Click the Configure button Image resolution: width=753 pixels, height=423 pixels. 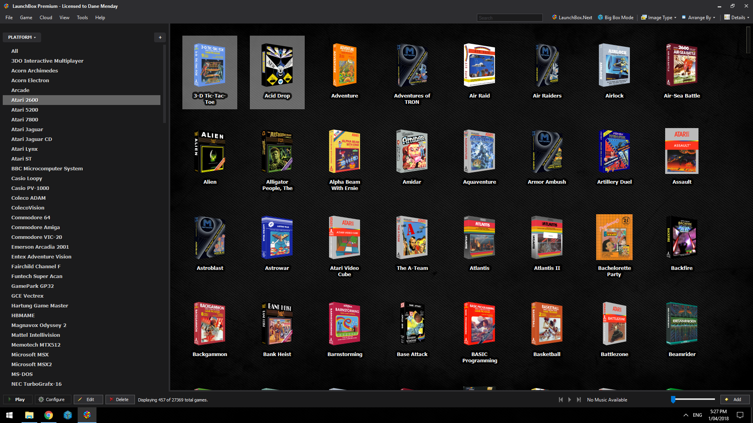pyautogui.click(x=53, y=399)
